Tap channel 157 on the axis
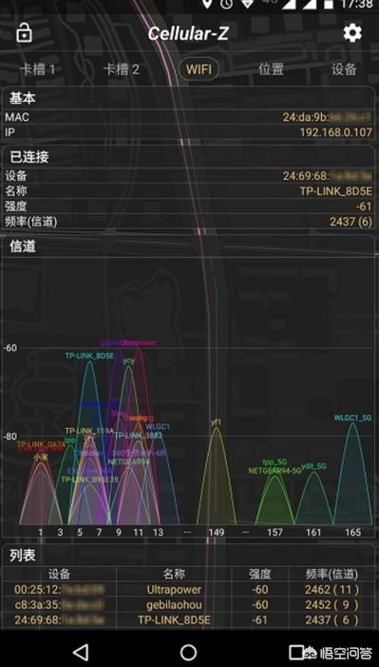This screenshot has width=379, height=667. [x=275, y=532]
